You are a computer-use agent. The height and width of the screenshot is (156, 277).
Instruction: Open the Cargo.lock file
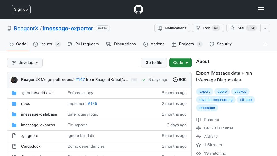pos(31,146)
